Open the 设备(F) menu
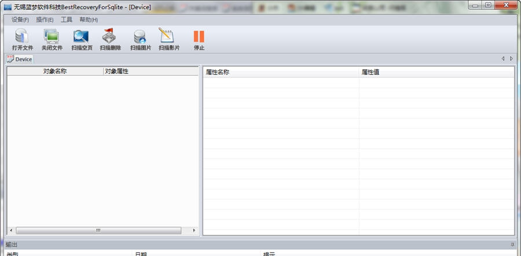 pos(20,20)
